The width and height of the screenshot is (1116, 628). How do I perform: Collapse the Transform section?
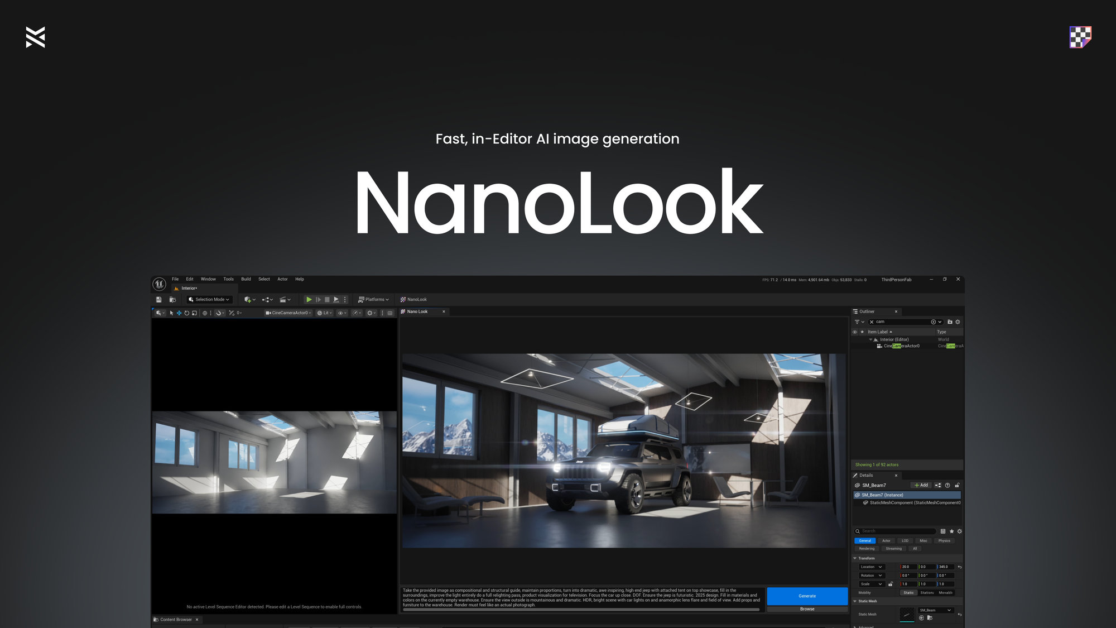click(x=855, y=558)
